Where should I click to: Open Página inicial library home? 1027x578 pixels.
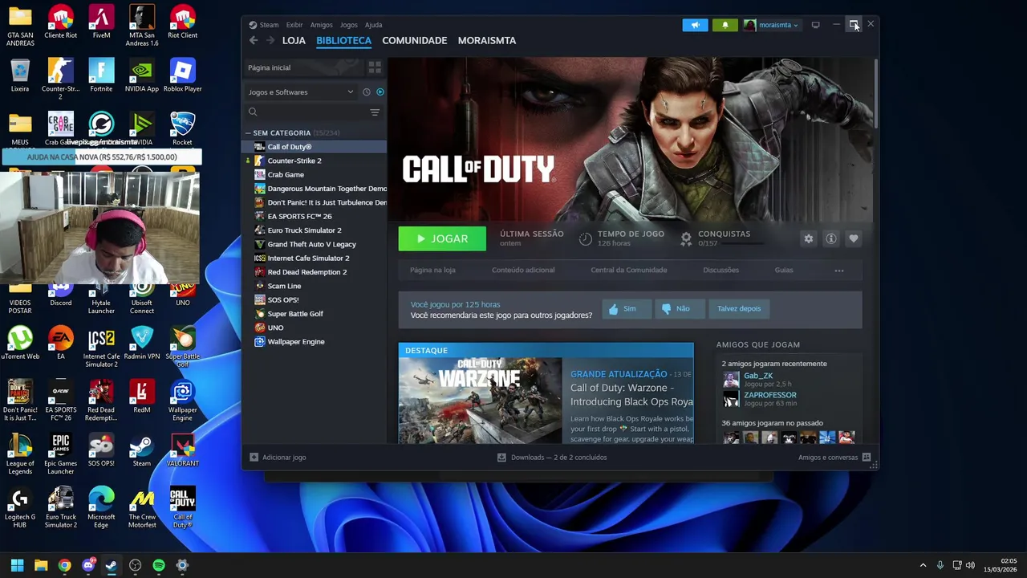point(303,67)
